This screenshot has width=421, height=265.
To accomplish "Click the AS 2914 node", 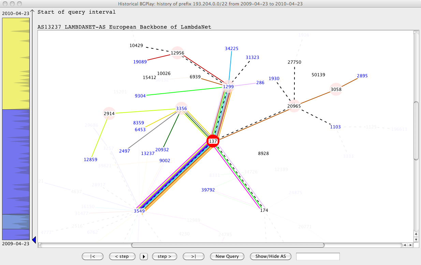I will coord(109,113).
